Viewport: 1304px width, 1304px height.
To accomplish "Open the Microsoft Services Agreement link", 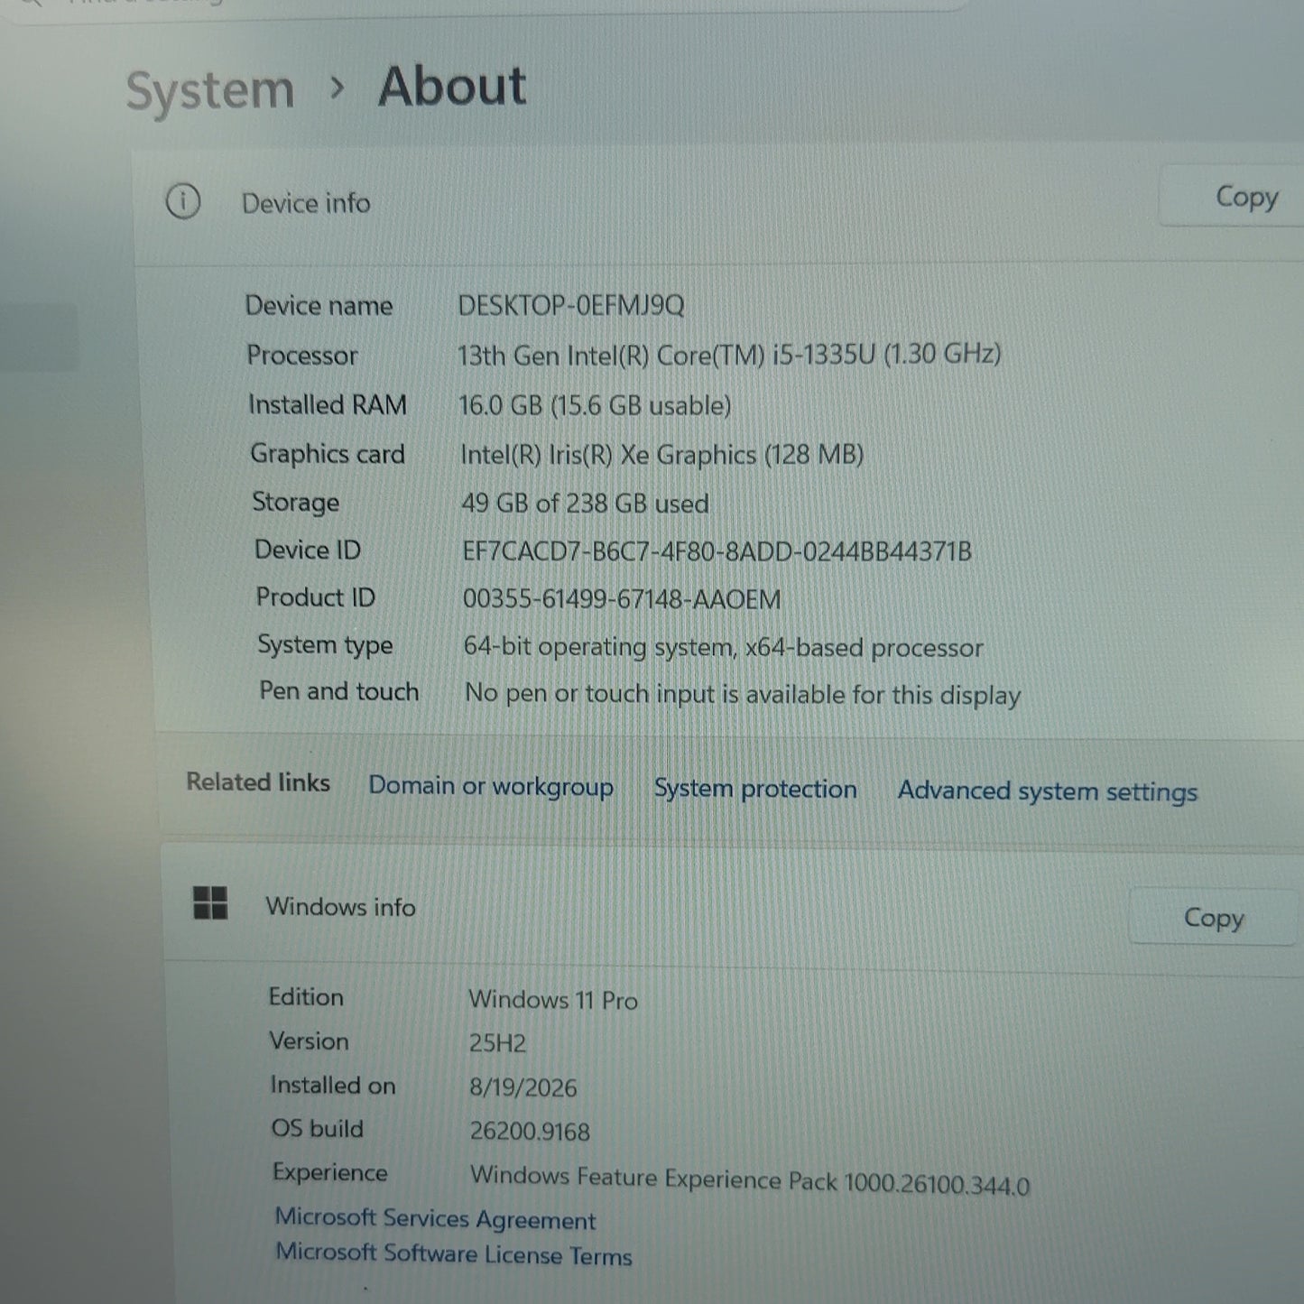I will (x=435, y=1218).
